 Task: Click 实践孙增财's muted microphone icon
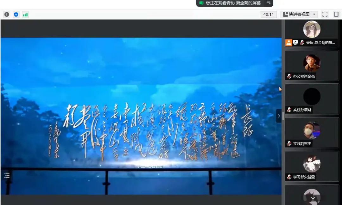point(289,110)
